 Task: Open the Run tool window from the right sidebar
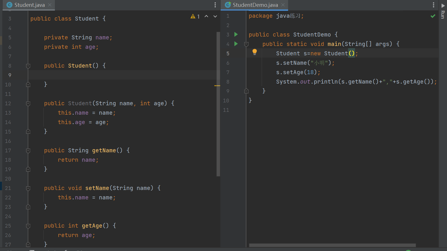tap(443, 11)
